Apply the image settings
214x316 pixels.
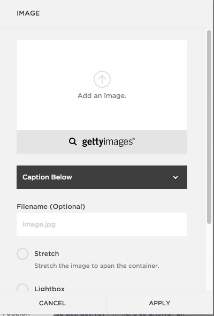coord(159,303)
